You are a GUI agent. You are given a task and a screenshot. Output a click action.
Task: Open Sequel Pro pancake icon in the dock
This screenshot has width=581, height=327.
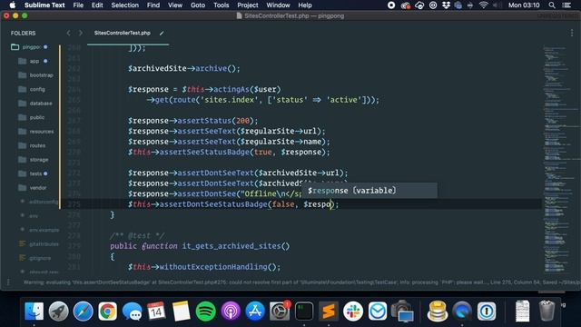pos(438,311)
